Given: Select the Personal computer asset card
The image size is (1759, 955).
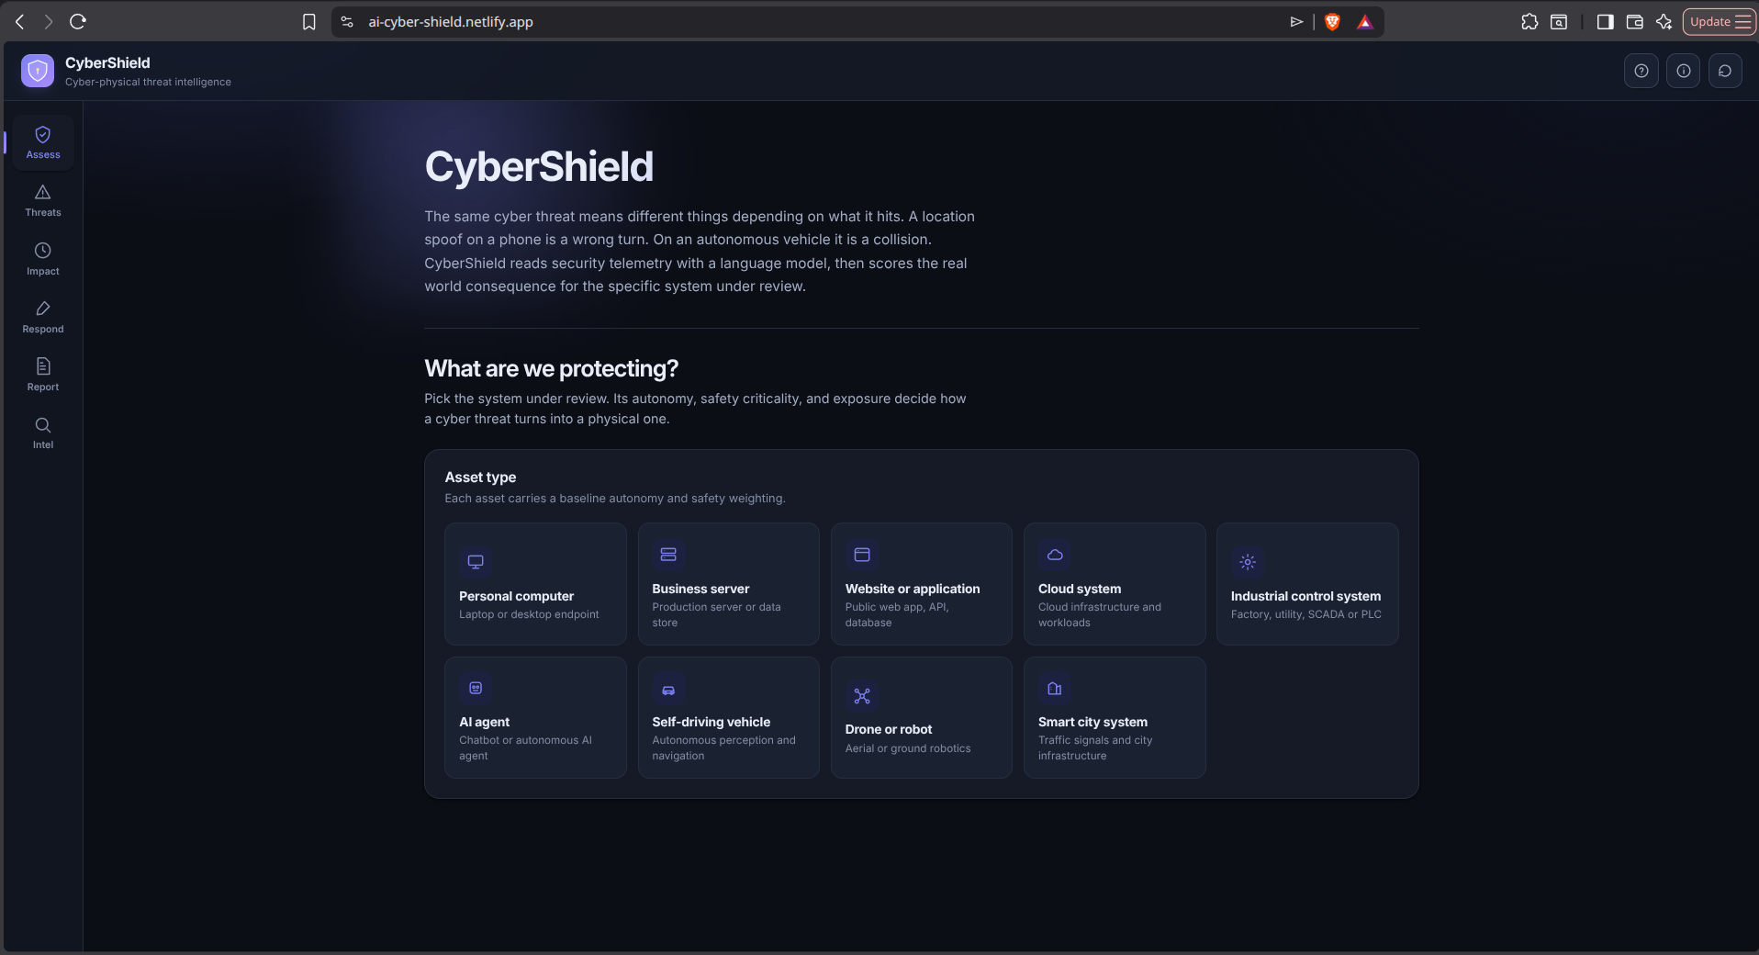Looking at the screenshot, I should pos(535,584).
